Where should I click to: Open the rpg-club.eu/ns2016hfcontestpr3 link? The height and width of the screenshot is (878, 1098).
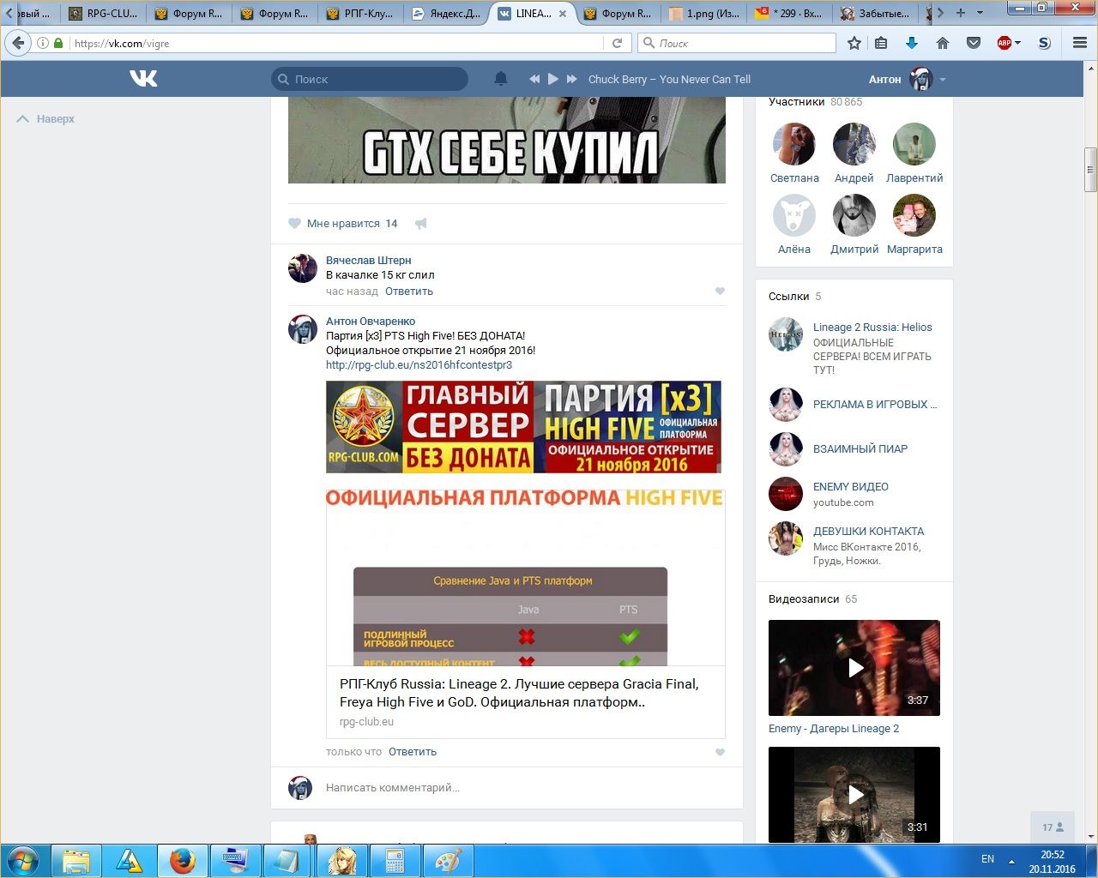point(419,365)
